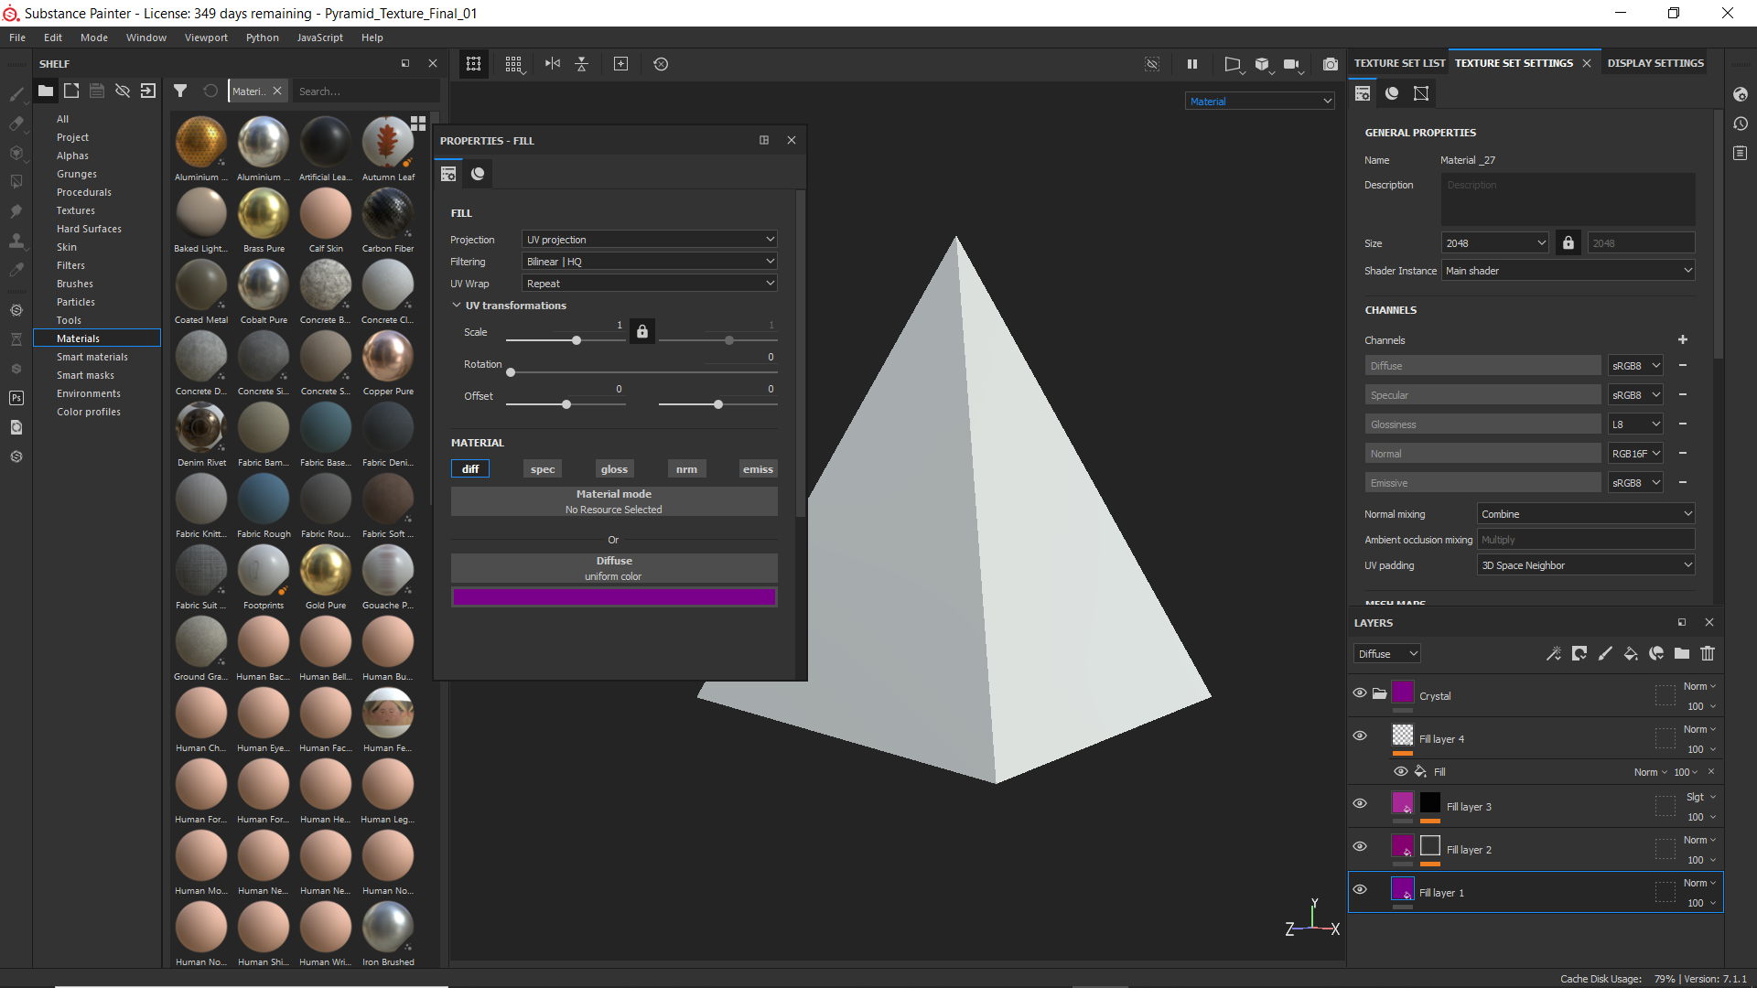Hide Fill layer 2
Screen dimensions: 1757x988
pyautogui.click(x=1360, y=846)
